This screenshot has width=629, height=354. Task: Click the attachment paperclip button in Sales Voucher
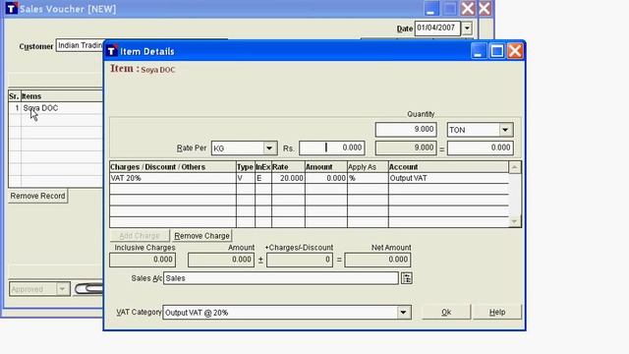[x=88, y=289]
